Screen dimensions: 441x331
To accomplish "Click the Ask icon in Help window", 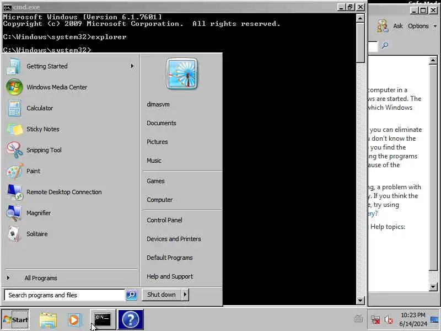I will (382, 26).
